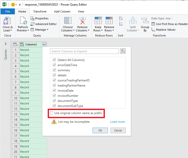Uncheck the tradingPartnerName column
The width and height of the screenshot is (188, 158).
[x=54, y=85]
